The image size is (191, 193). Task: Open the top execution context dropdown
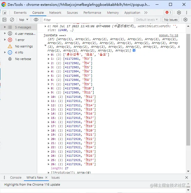pos(24,20)
